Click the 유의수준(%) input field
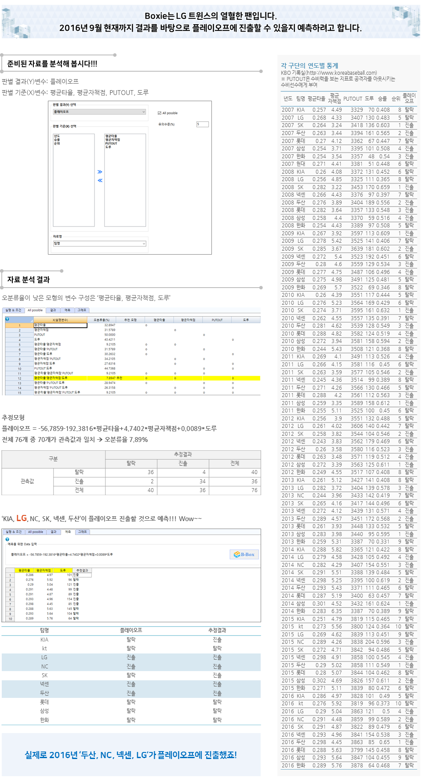Screen dimensions: 422x781 click(202, 124)
